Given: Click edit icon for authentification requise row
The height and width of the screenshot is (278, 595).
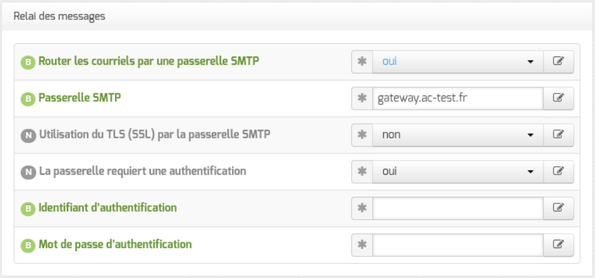Looking at the screenshot, I should [558, 171].
